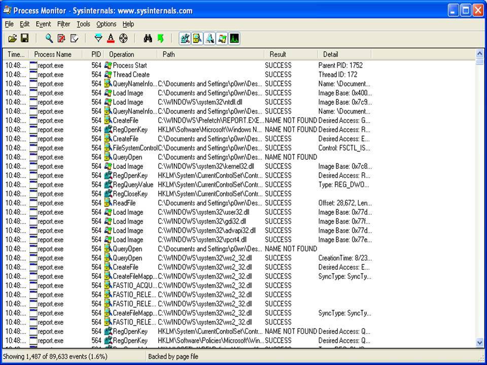Click the 'Offset: 28,672, Len...' detail cell
Image resolution: width=487 pixels, height=365 pixels.
tap(345, 203)
